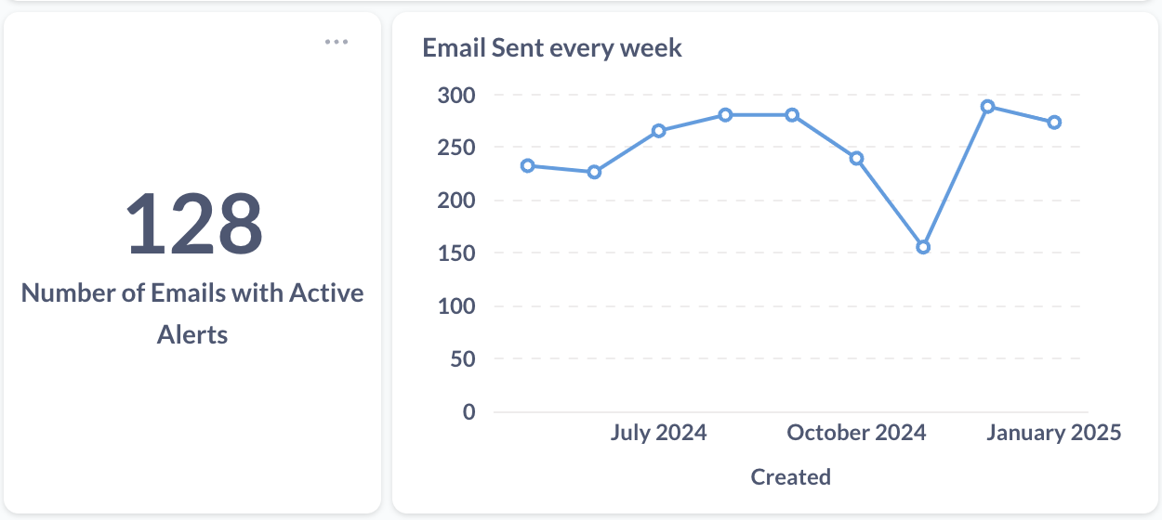
Task: Click the large 128 number
Action: (x=194, y=224)
